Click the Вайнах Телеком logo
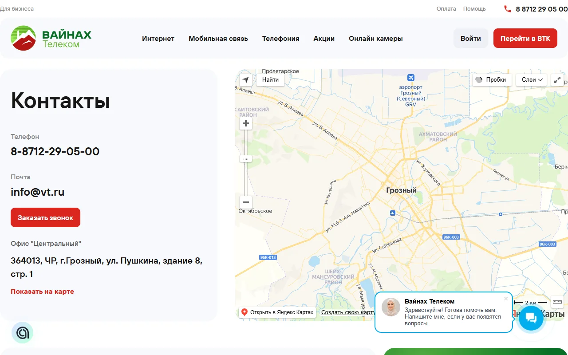568x355 pixels. coord(51,38)
